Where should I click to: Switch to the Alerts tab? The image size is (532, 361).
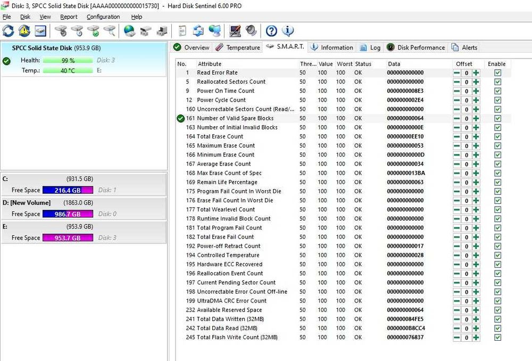pos(464,47)
